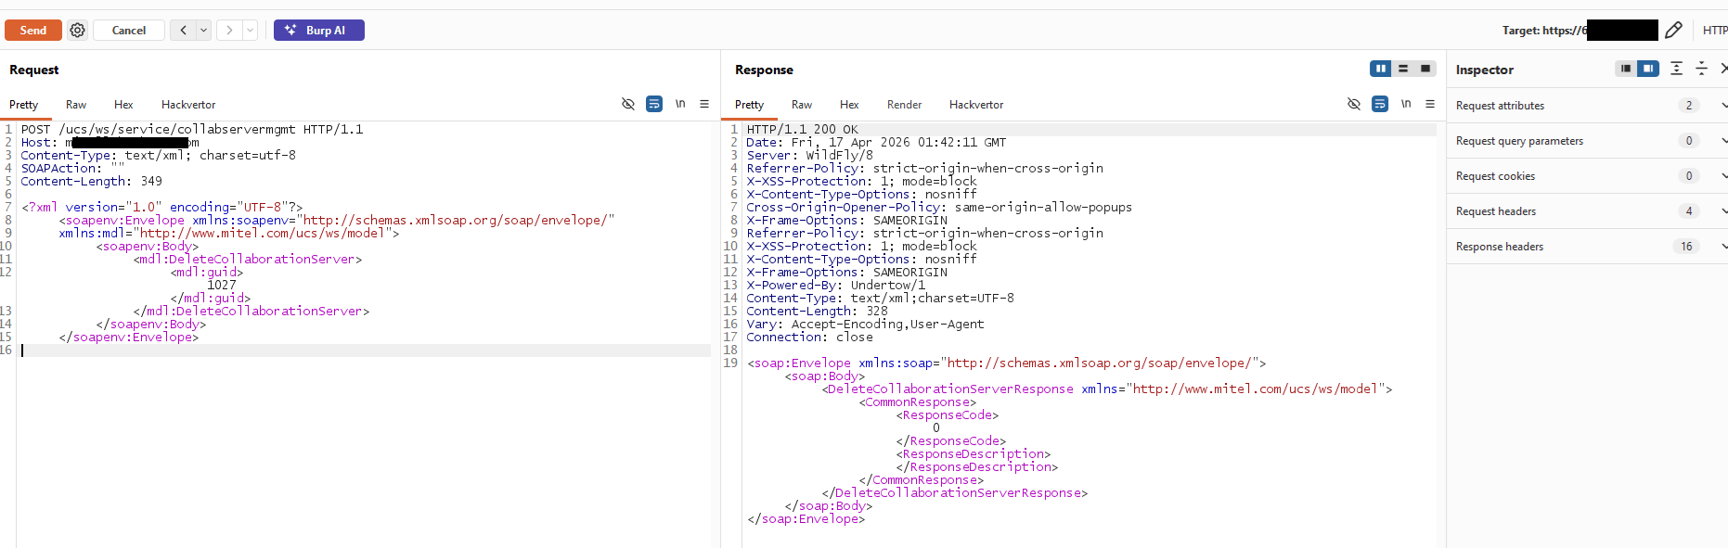Screen dimensions: 1728x548
Task: Click the Server: WildFly/8 response header
Action: tap(810, 155)
